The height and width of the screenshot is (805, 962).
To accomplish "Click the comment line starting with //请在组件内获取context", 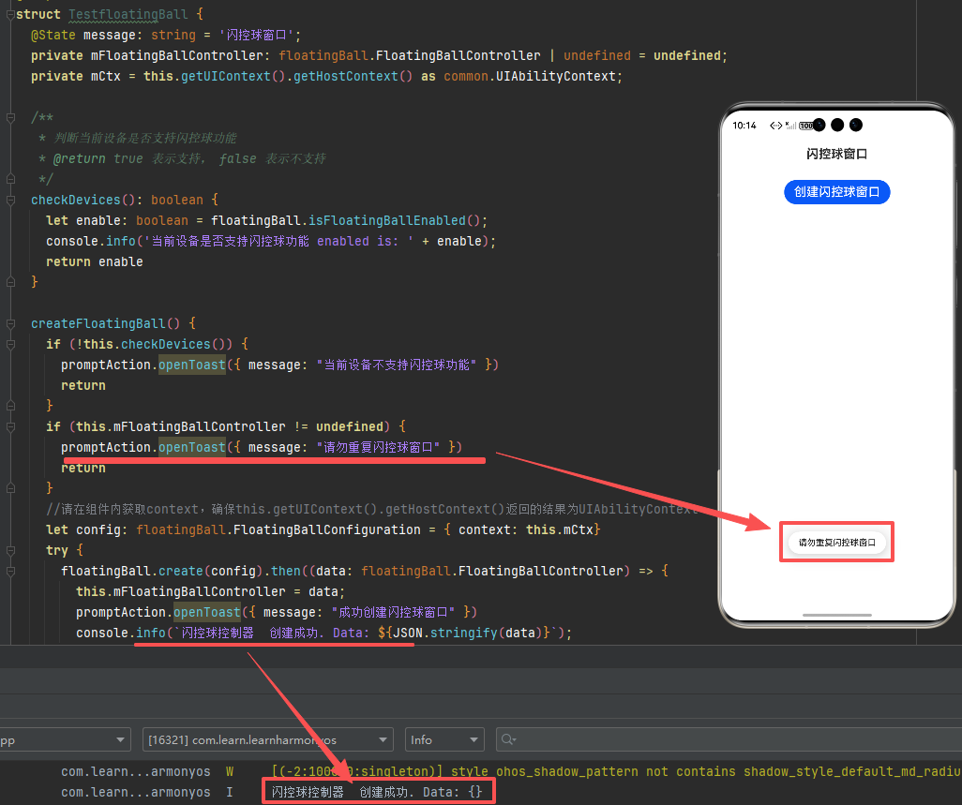I will point(372,509).
